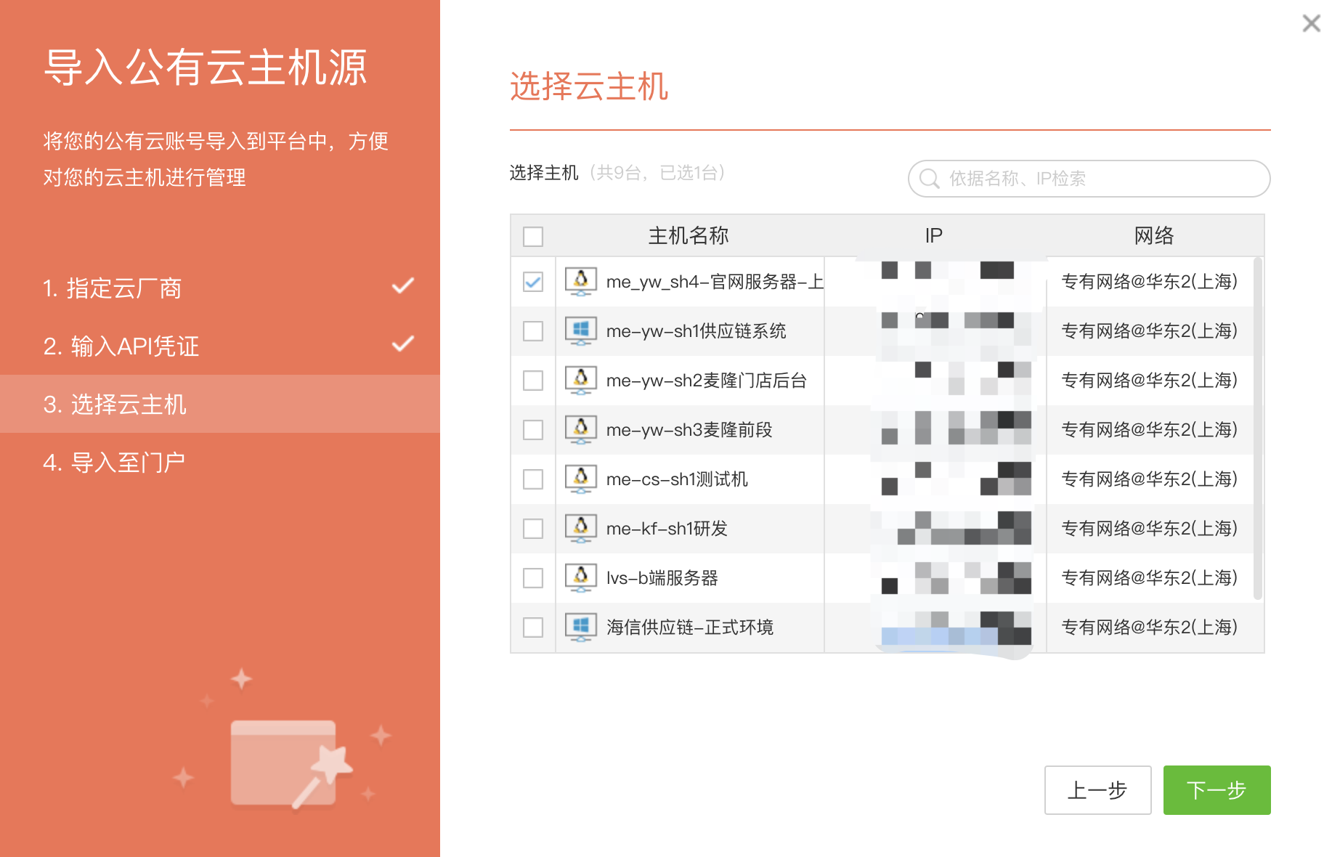Click the 下一步 green button
1332x857 pixels.
[x=1217, y=790]
